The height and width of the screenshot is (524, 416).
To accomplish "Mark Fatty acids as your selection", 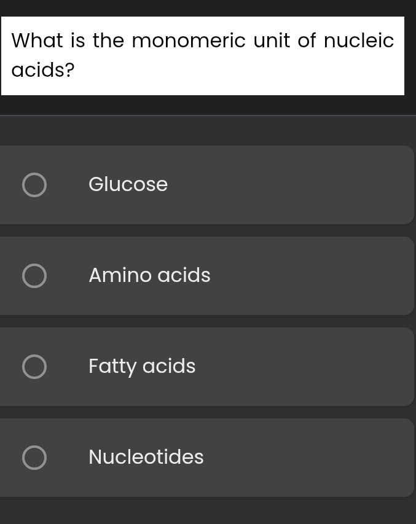I will pyautogui.click(x=142, y=366).
